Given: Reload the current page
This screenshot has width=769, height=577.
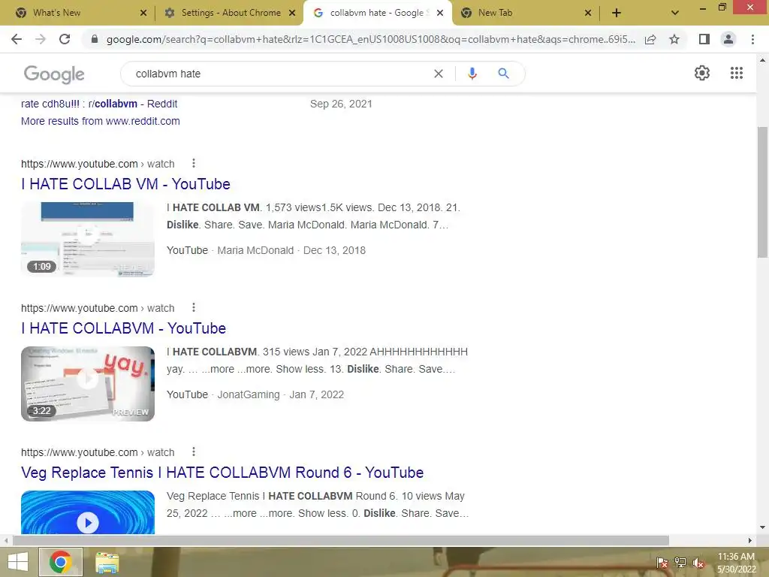Looking at the screenshot, I should (x=65, y=39).
